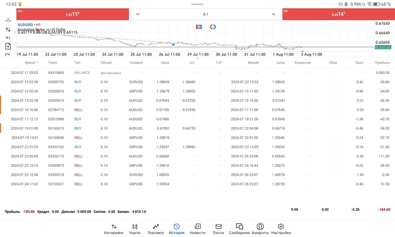Edit the 0.1 volume field
395x237 pixels.
(x=205, y=14)
